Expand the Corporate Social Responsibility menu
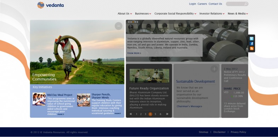This screenshot has height=137, width=278. 175,14
